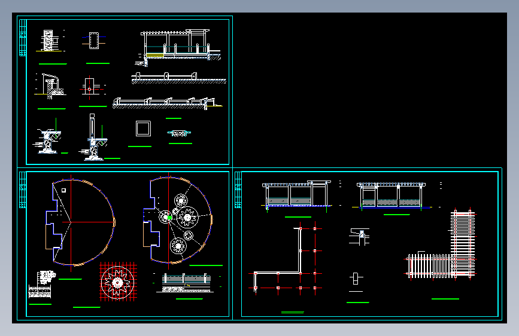Click the title block strip of top-left sheet
This screenshot has height=336, width=519.
click(23, 38)
